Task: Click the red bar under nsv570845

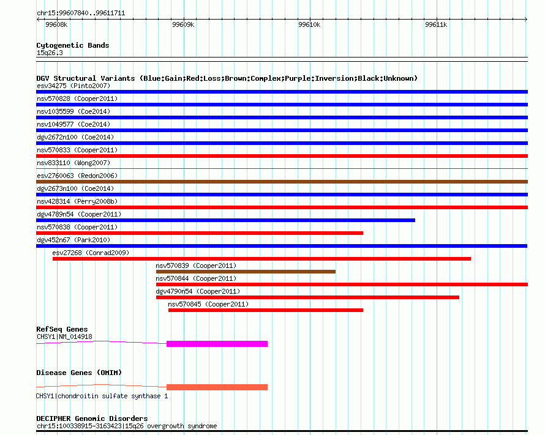Action: pos(266,310)
